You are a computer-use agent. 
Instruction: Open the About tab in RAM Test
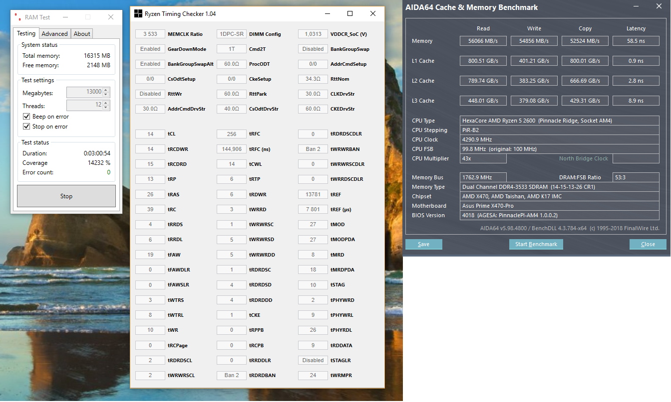tap(82, 34)
